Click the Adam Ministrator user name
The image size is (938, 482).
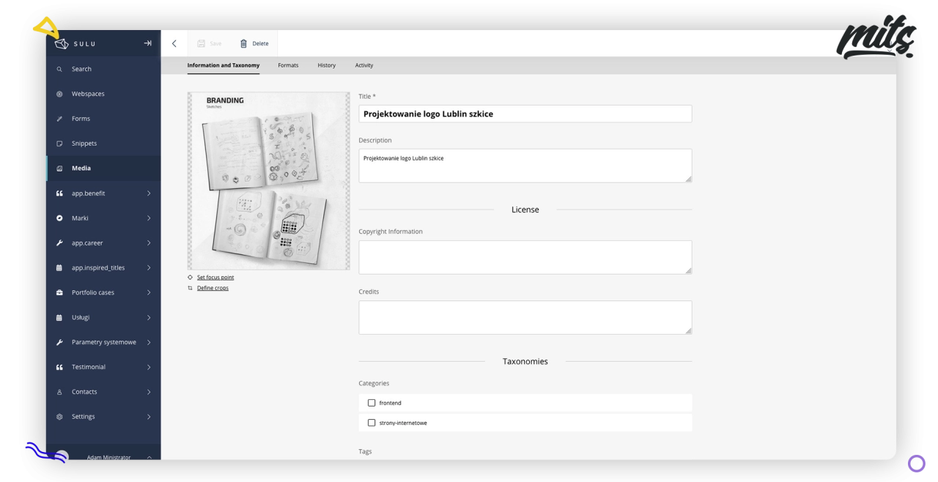[108, 457]
